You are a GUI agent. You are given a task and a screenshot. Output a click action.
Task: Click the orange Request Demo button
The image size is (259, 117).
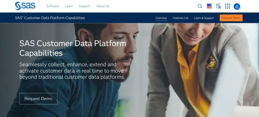(231, 18)
